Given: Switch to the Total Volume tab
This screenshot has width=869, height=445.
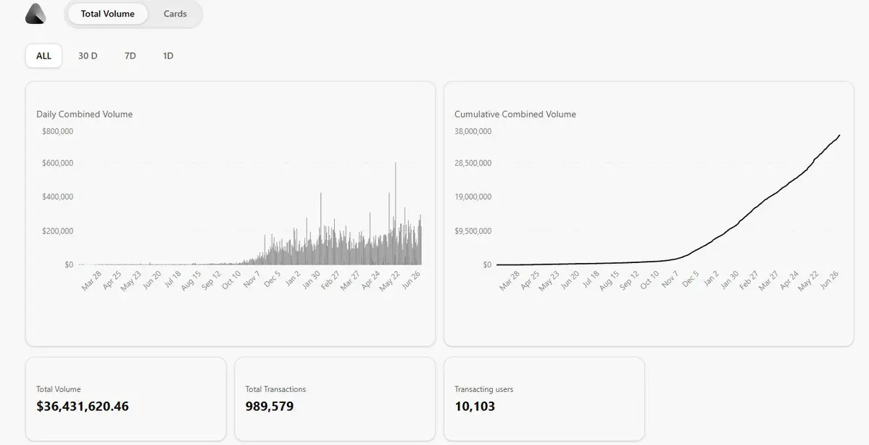Looking at the screenshot, I should [x=107, y=14].
